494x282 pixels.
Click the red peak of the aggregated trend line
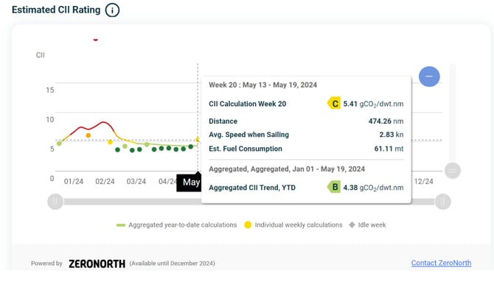[103, 122]
